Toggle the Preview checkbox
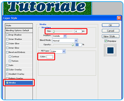This screenshot has height=101, width=124. (106, 41)
